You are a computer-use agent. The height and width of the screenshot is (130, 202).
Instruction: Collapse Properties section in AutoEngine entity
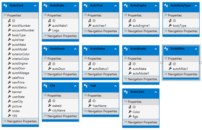tap(125, 15)
